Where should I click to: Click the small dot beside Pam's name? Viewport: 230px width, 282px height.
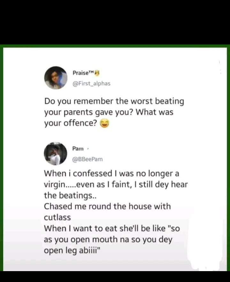pyautogui.click(x=88, y=149)
